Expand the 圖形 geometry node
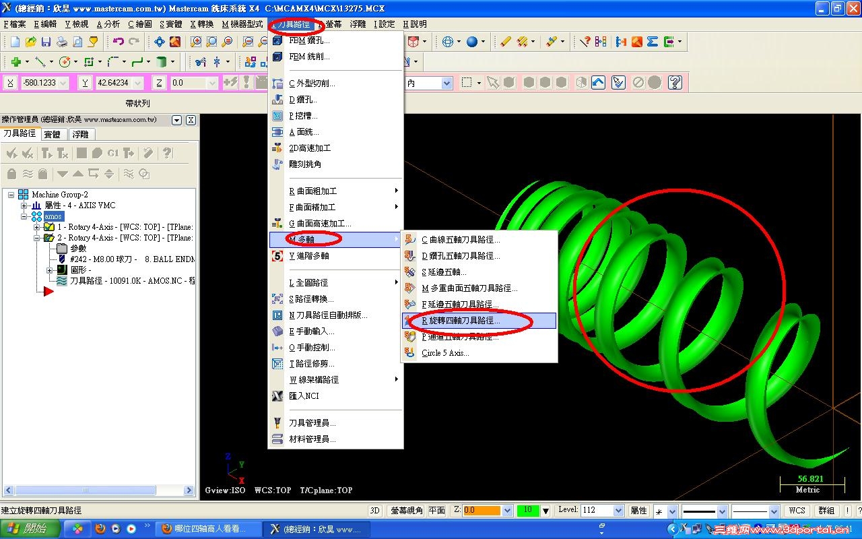Viewport: 862px width, 539px height. pyautogui.click(x=49, y=270)
